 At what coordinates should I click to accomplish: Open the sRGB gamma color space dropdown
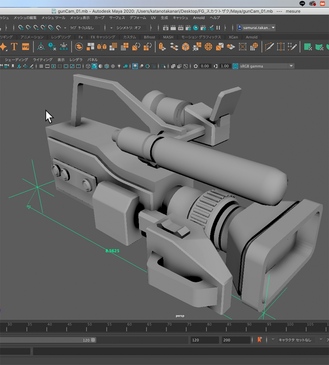pos(291,66)
